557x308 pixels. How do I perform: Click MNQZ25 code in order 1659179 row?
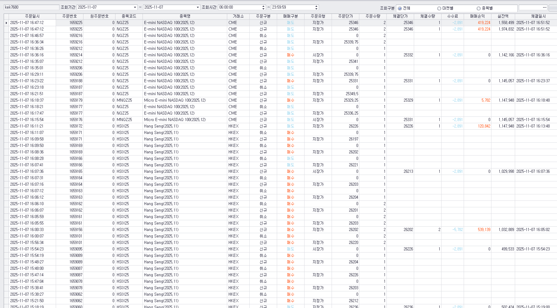[124, 100]
